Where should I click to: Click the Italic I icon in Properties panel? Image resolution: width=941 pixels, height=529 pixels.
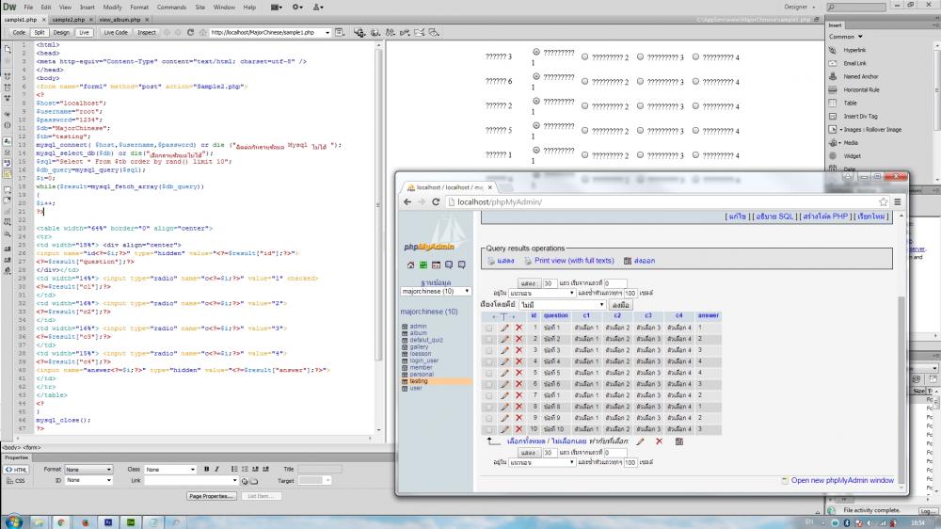[x=216, y=469]
